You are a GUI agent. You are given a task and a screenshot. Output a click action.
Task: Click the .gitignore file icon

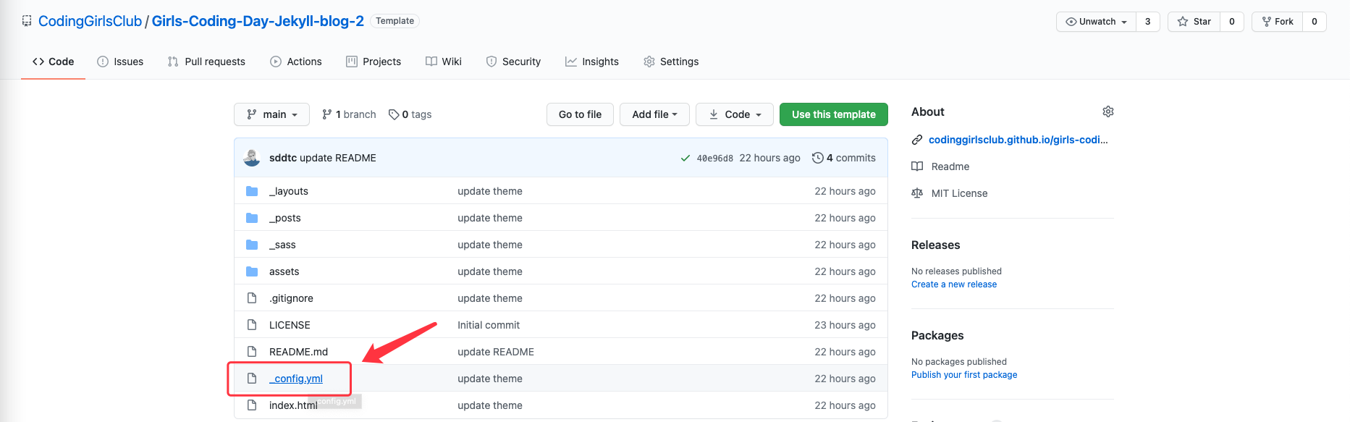(x=252, y=298)
